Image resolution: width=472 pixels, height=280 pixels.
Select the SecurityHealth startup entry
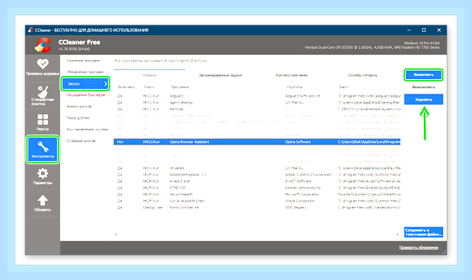click(257, 194)
